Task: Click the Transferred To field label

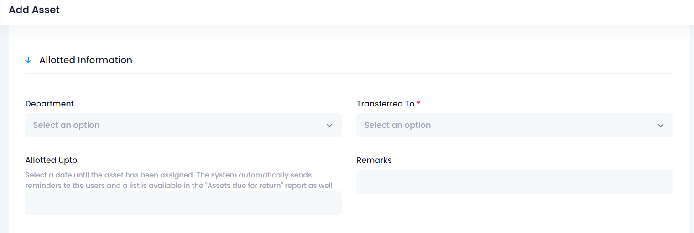Action: (386, 104)
